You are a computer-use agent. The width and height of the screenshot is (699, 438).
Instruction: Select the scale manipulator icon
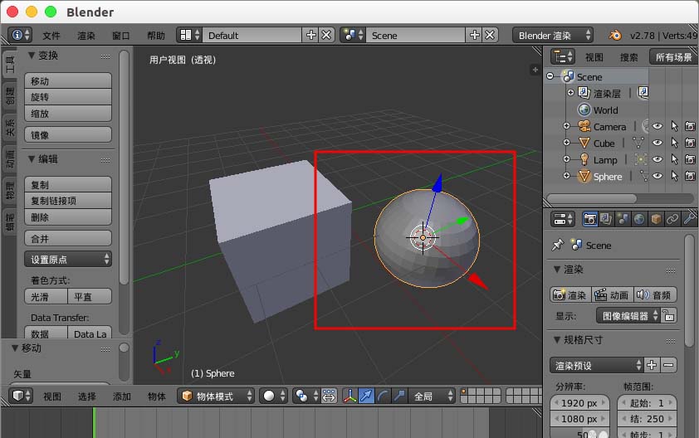[x=399, y=396]
